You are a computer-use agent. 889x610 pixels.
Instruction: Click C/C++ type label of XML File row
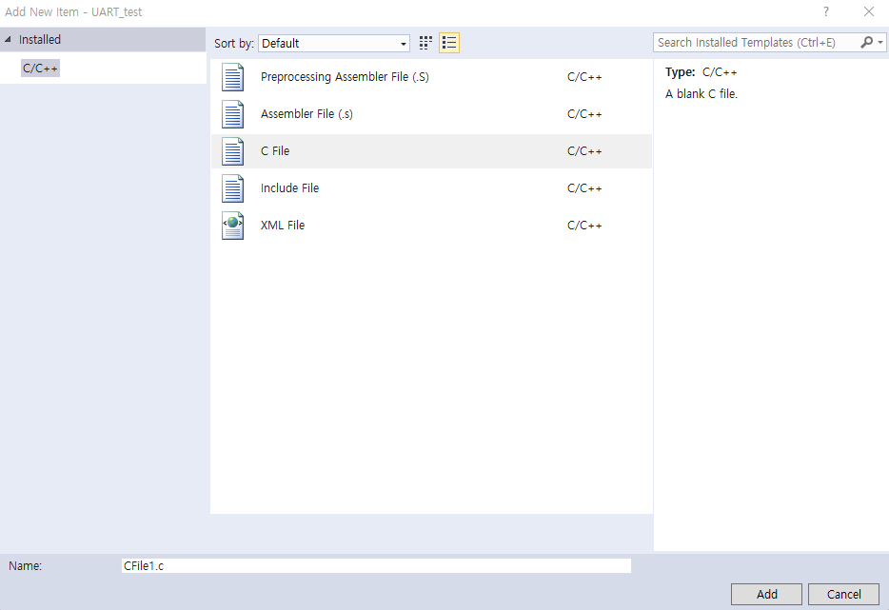pos(584,226)
